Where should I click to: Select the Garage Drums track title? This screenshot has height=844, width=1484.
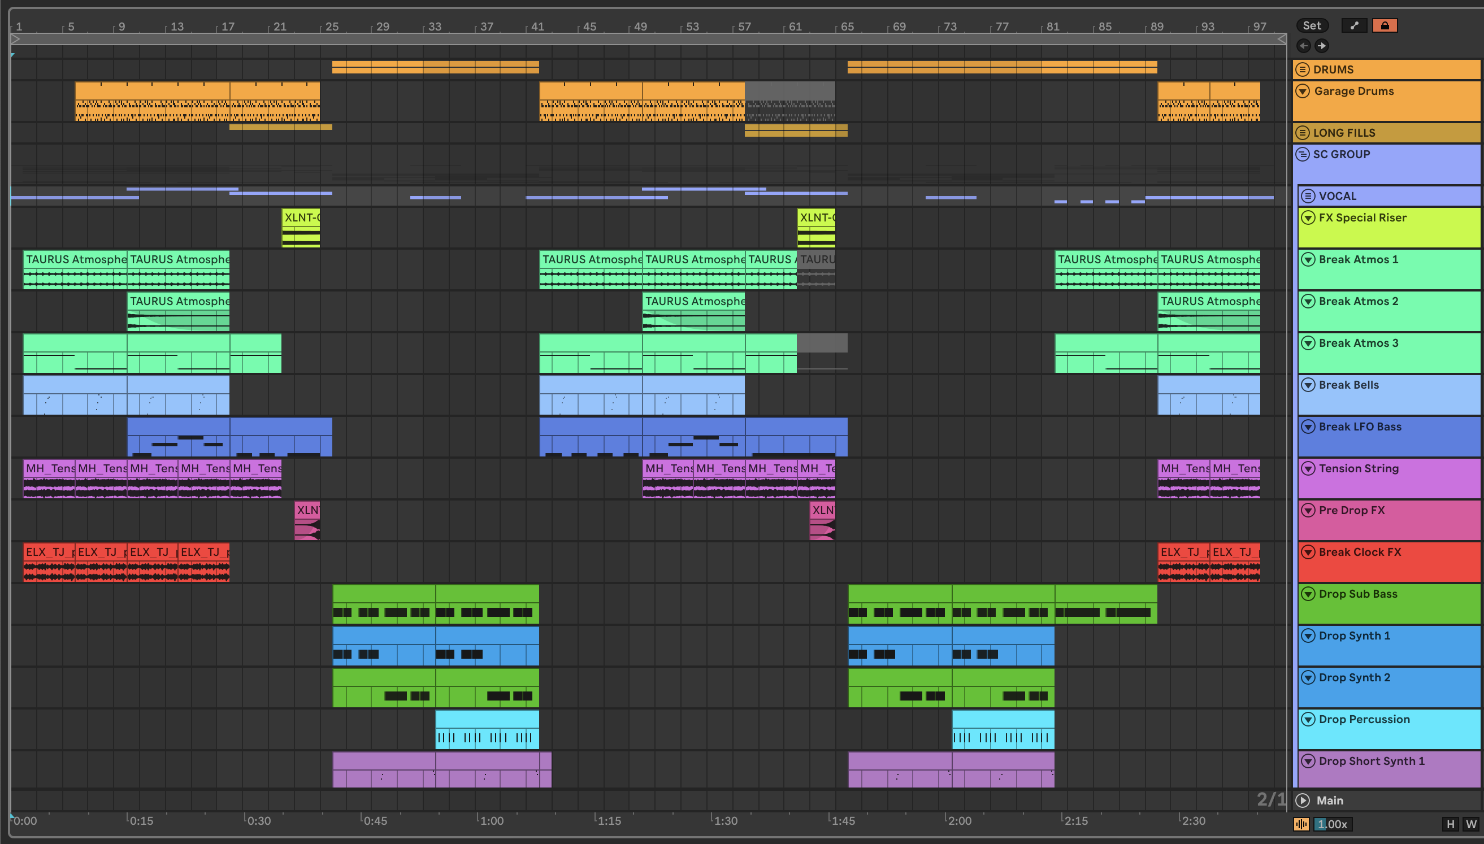1353,91
